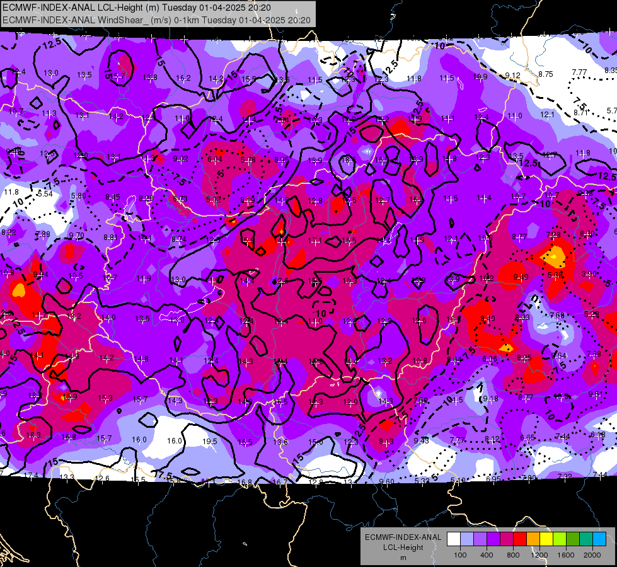
Task: Click the wind shear value 9.94
Action: [x=40, y=274]
